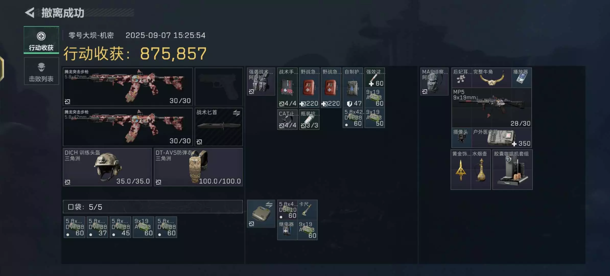Go back using the arrow beside 撤离成功

[30, 13]
